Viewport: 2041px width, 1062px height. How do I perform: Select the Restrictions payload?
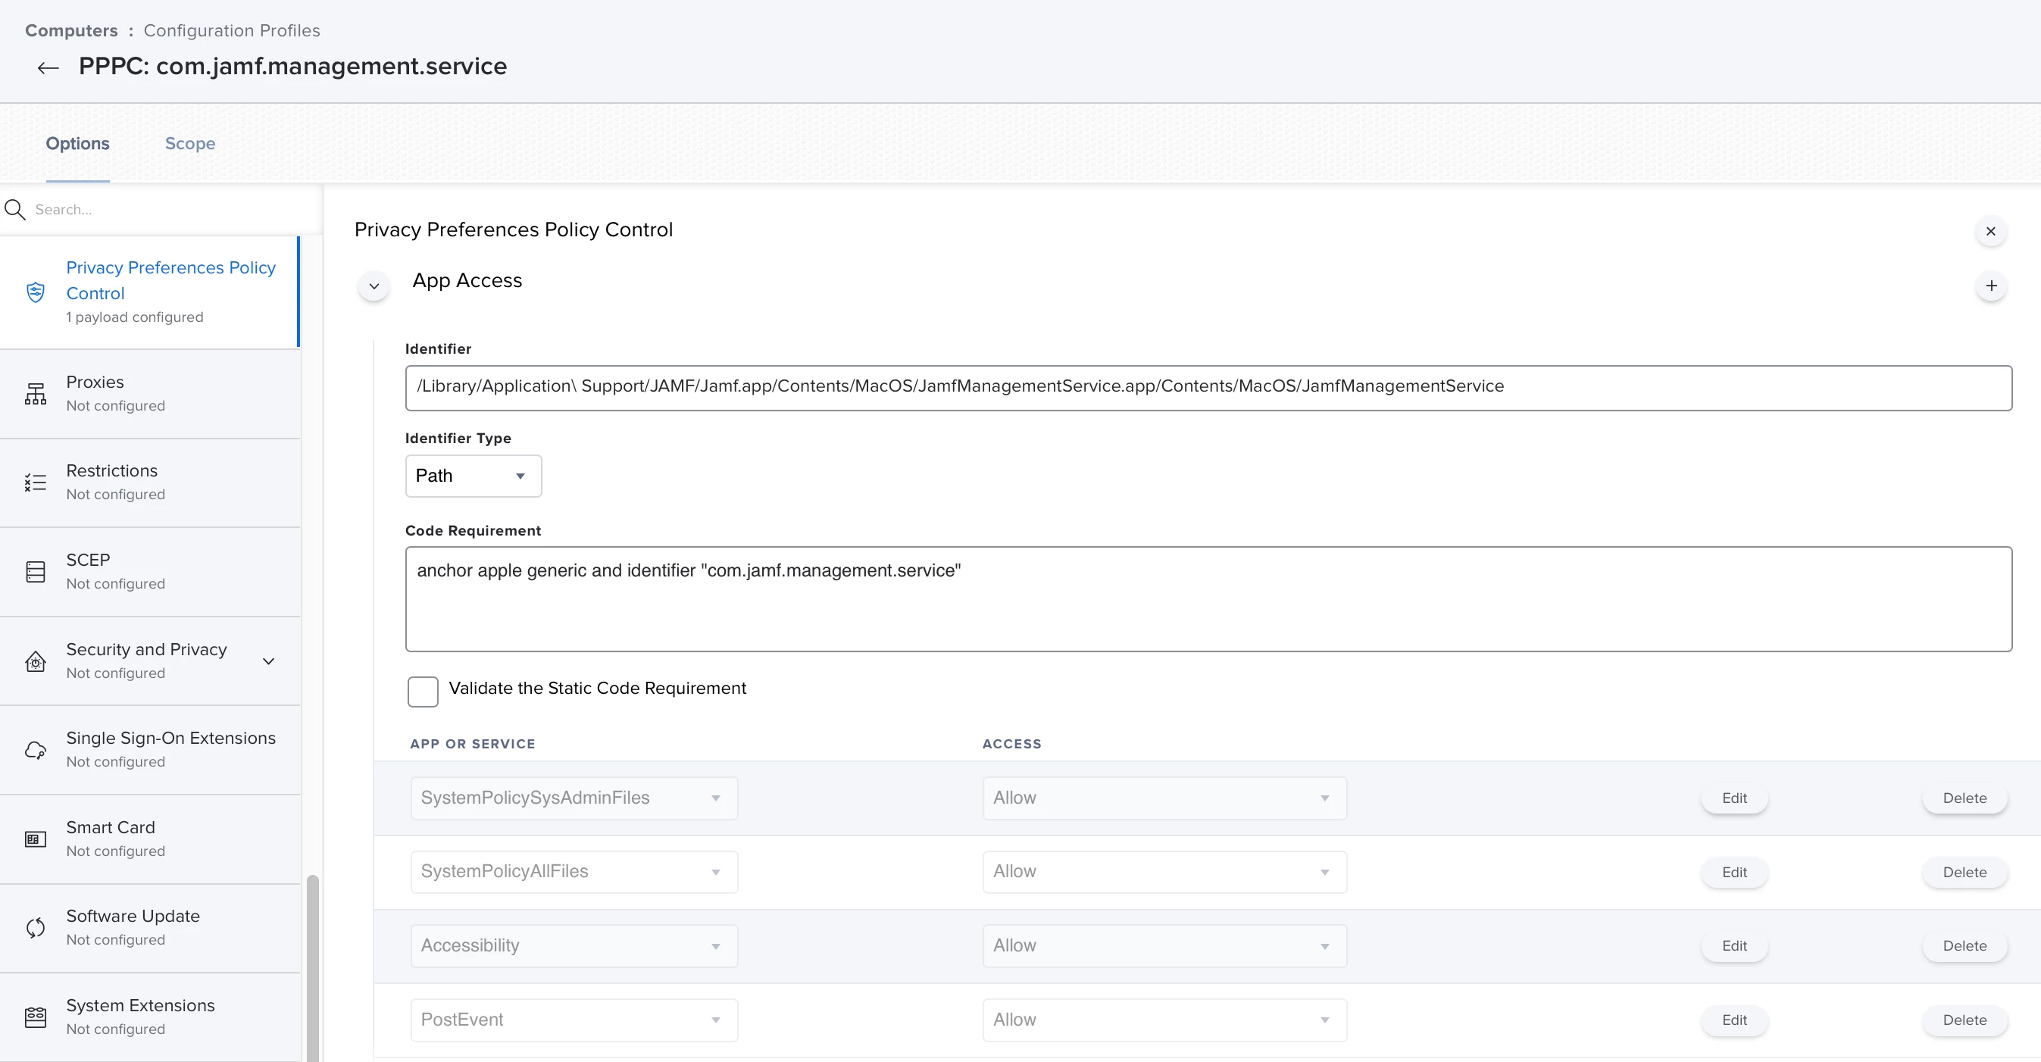151,483
